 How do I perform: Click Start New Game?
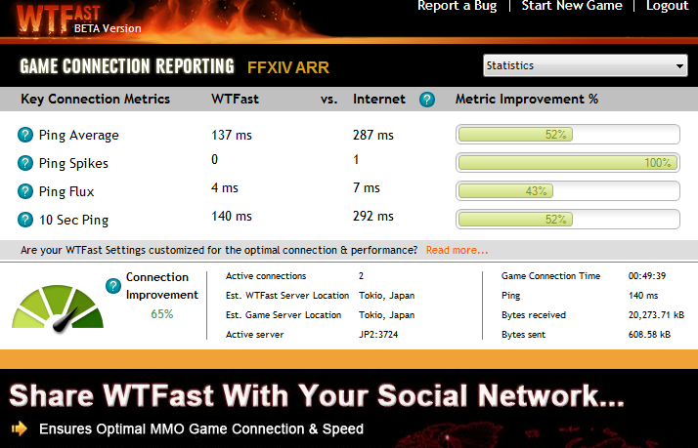click(572, 6)
